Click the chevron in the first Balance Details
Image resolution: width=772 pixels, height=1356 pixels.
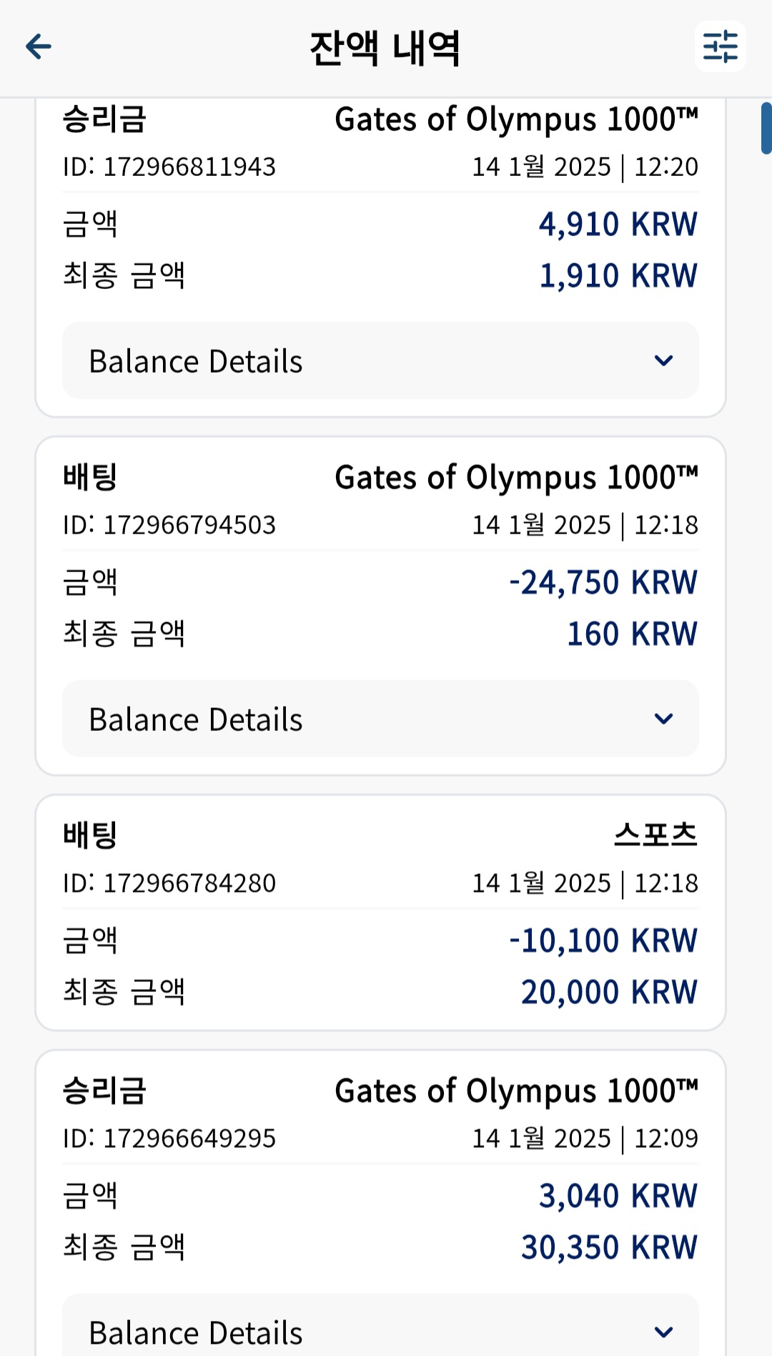pos(664,360)
